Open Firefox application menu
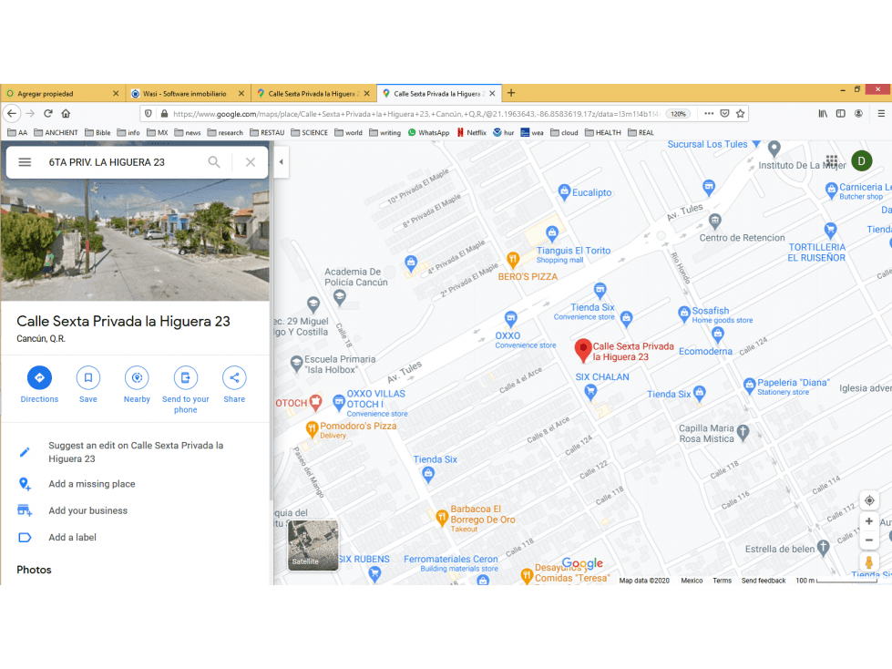The width and height of the screenshot is (892, 669). pos(881,113)
